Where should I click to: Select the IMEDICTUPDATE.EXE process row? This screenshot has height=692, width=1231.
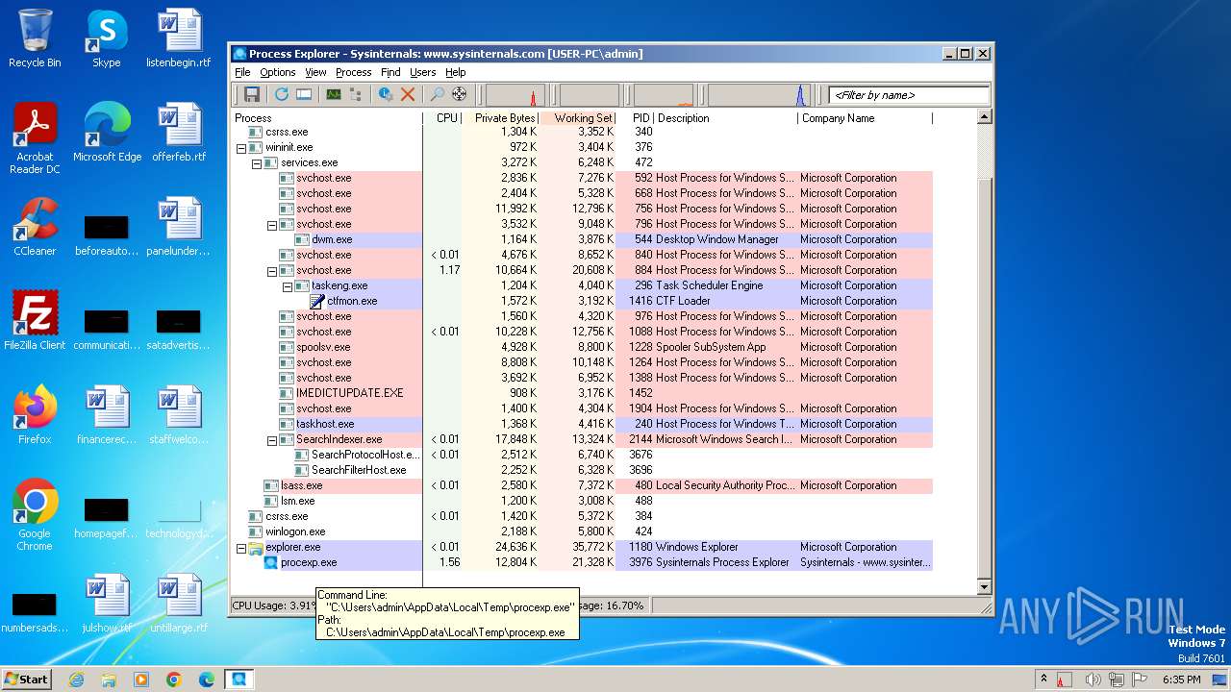pos(581,393)
